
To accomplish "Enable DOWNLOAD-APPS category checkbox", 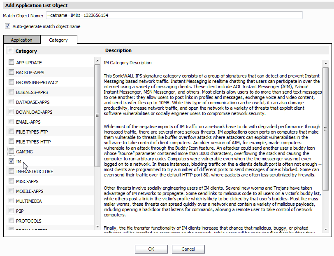I will [11, 112].
